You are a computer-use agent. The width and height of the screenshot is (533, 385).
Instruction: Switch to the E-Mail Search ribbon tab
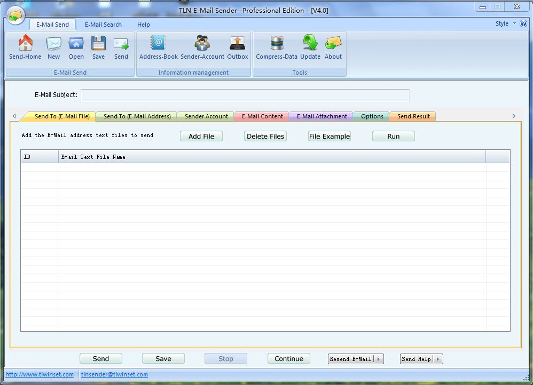[103, 25]
